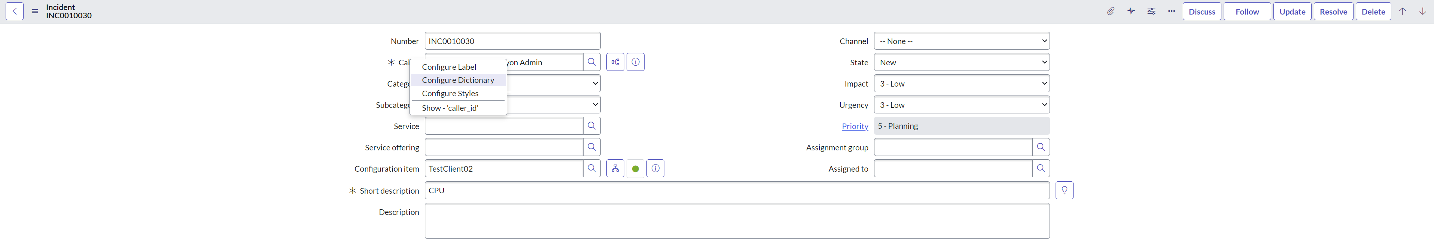1434x247 pixels.
Task: Go to the next record arrow
Action: coord(1422,12)
